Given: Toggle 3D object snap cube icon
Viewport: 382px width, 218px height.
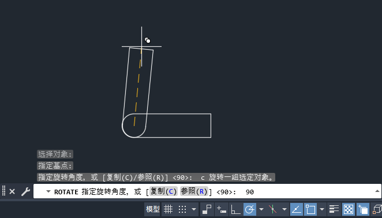Looking at the screenshot, I should click(x=377, y=209).
